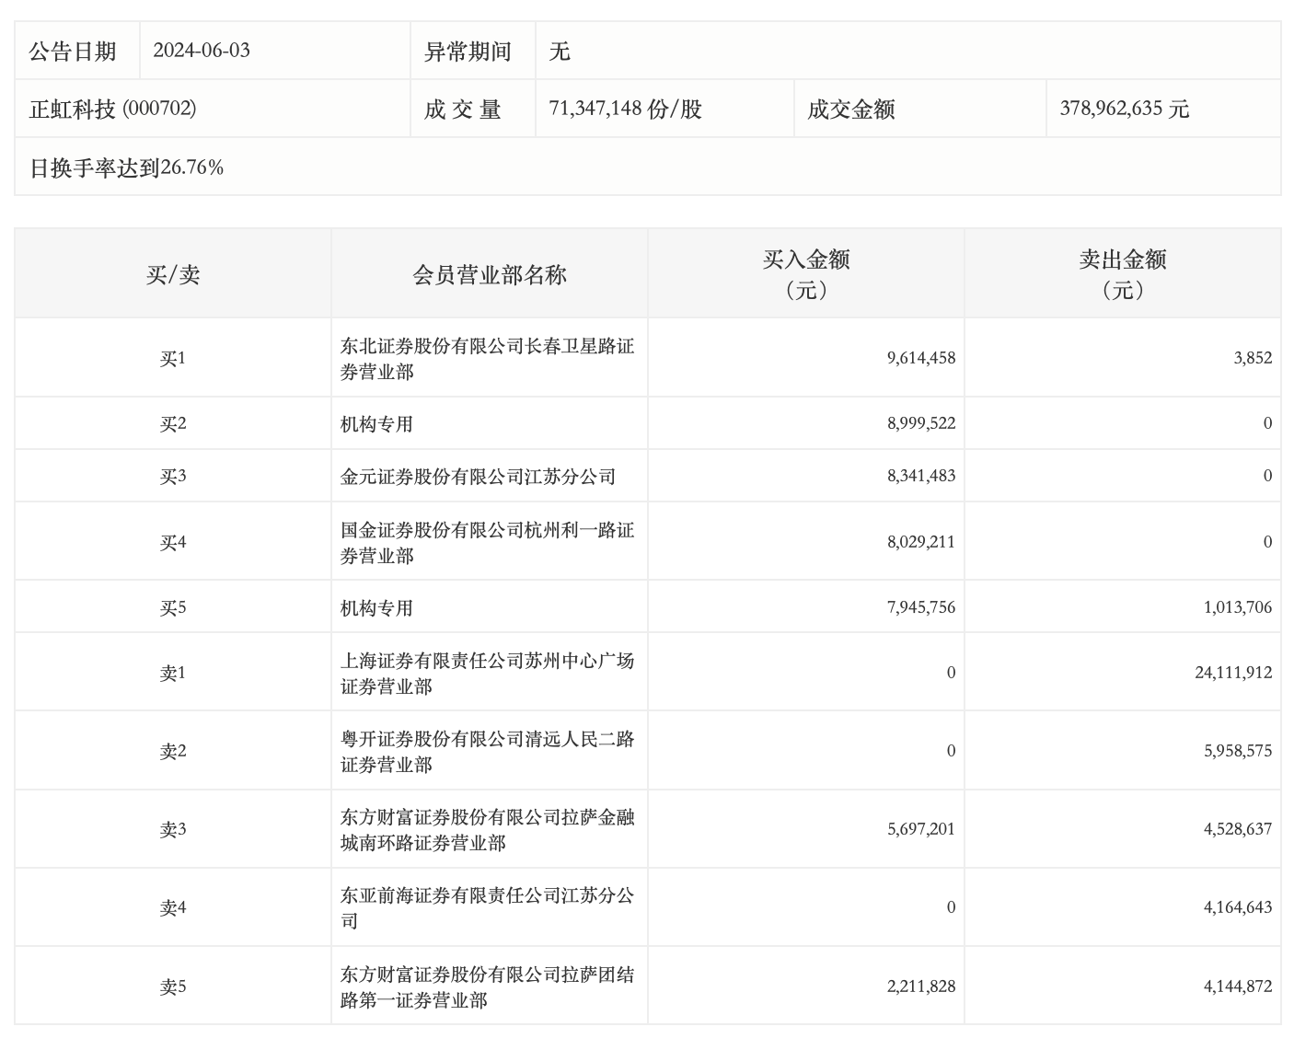Select the 买2 row label
Image resolution: width=1294 pixels, height=1038 pixels.
click(x=173, y=423)
